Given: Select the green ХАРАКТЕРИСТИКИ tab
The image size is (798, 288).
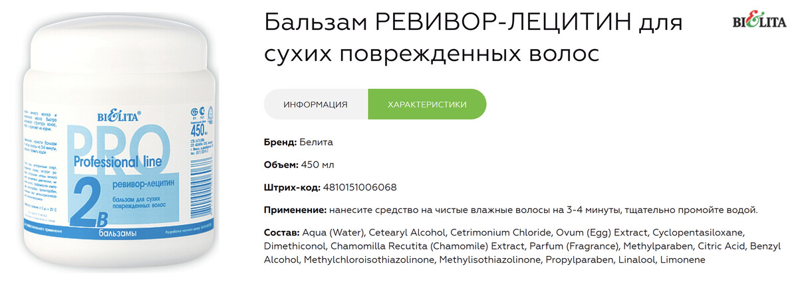Looking at the screenshot, I should [427, 104].
